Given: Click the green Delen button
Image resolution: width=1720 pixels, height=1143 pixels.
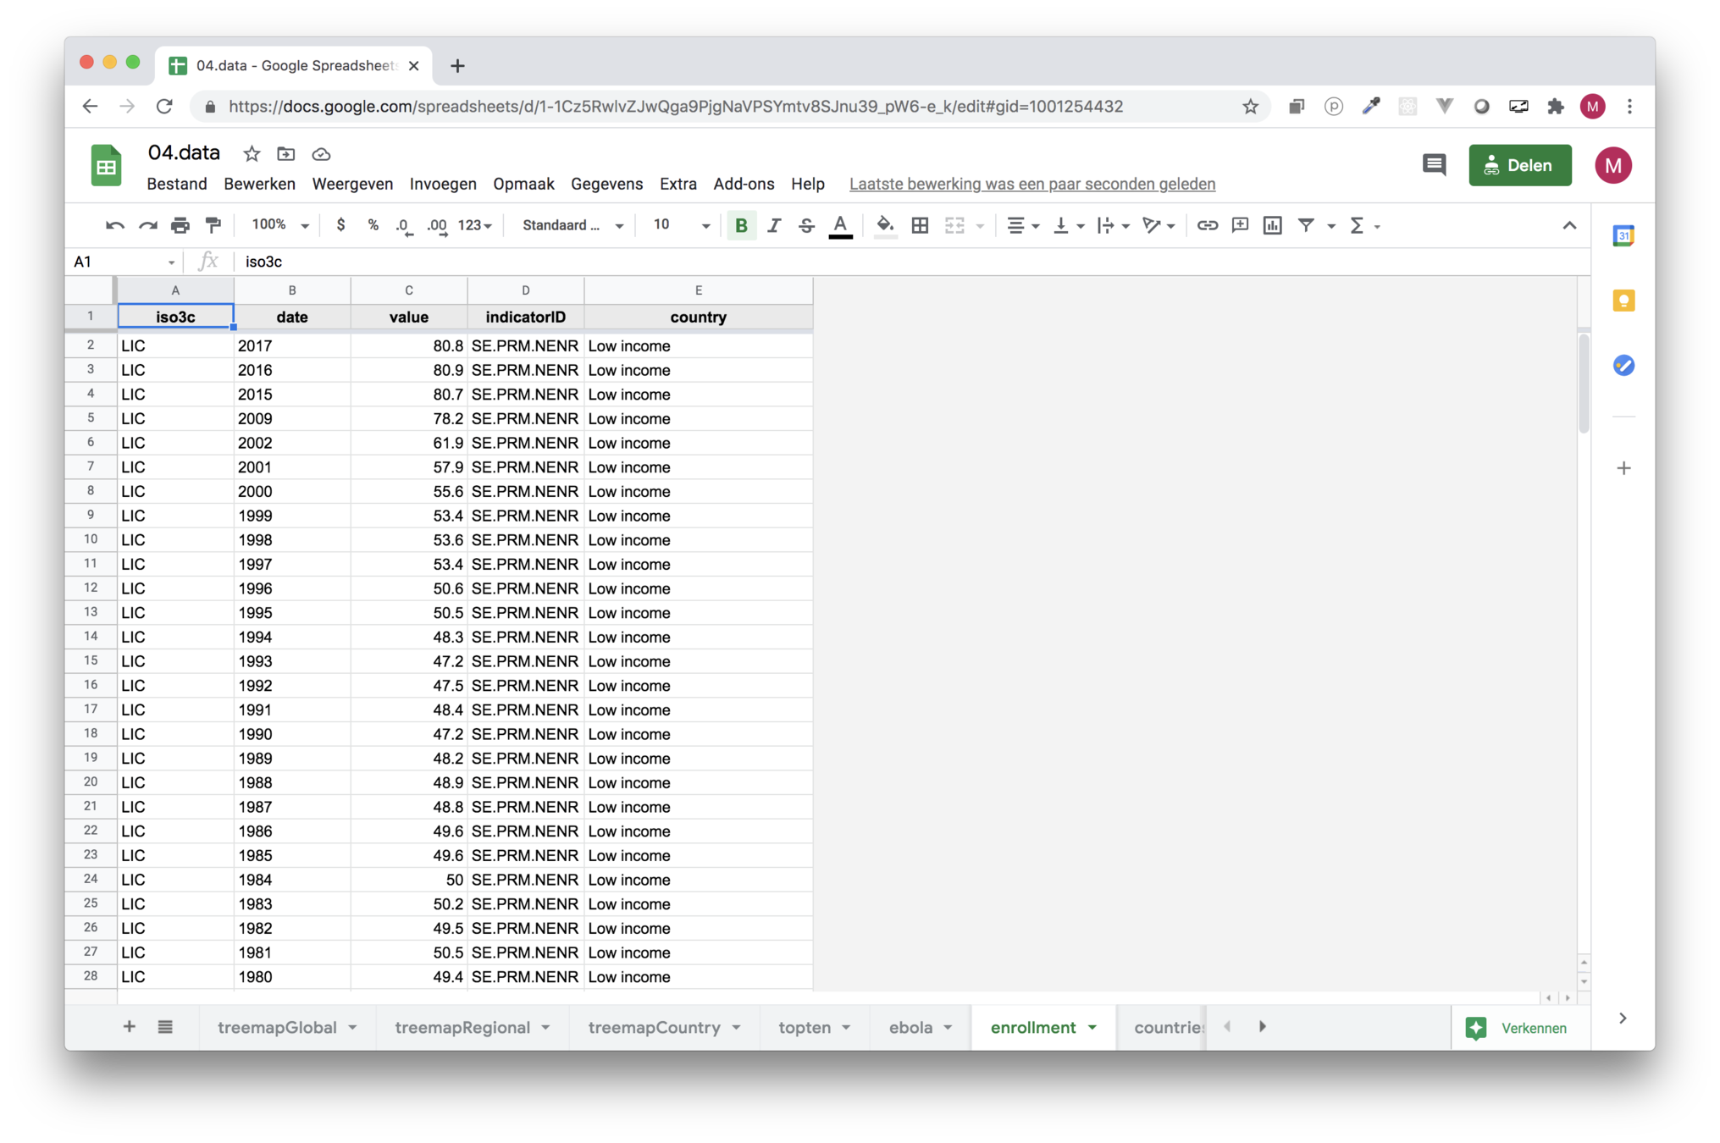Looking at the screenshot, I should click(1519, 165).
